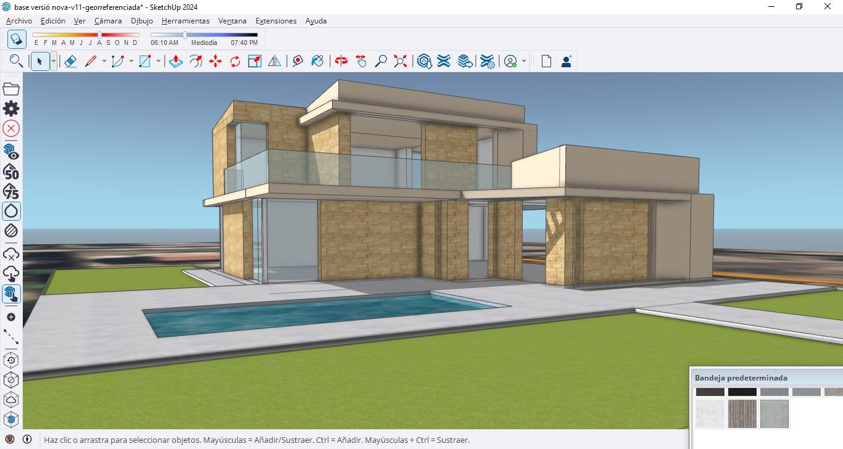Open the Paint Bucket tool
The height and width of the screenshot is (449, 843).
click(x=317, y=61)
